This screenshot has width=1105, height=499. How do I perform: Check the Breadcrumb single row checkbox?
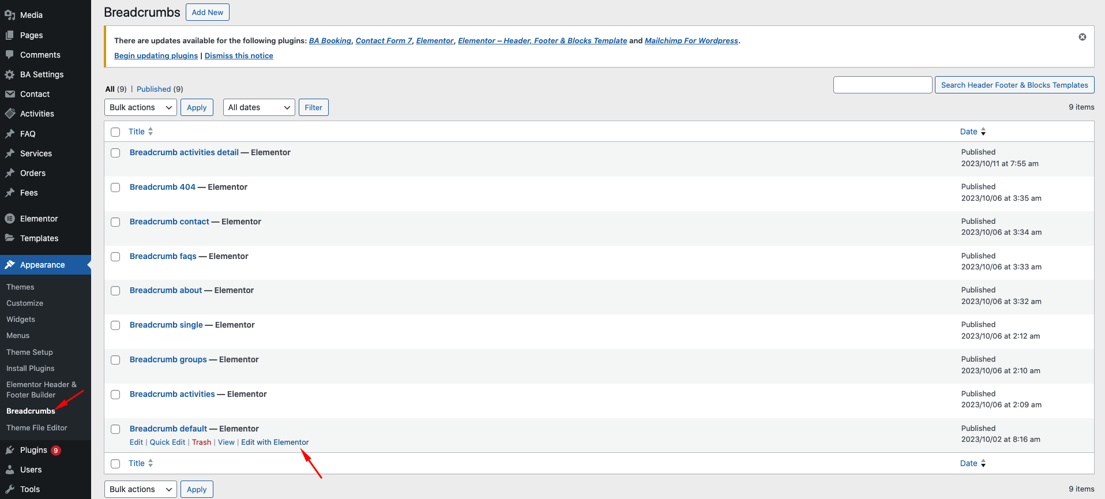pyautogui.click(x=115, y=325)
